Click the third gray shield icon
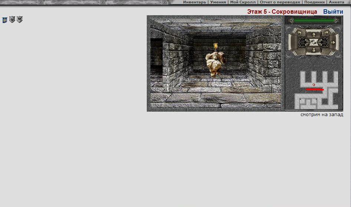 (x=20, y=20)
